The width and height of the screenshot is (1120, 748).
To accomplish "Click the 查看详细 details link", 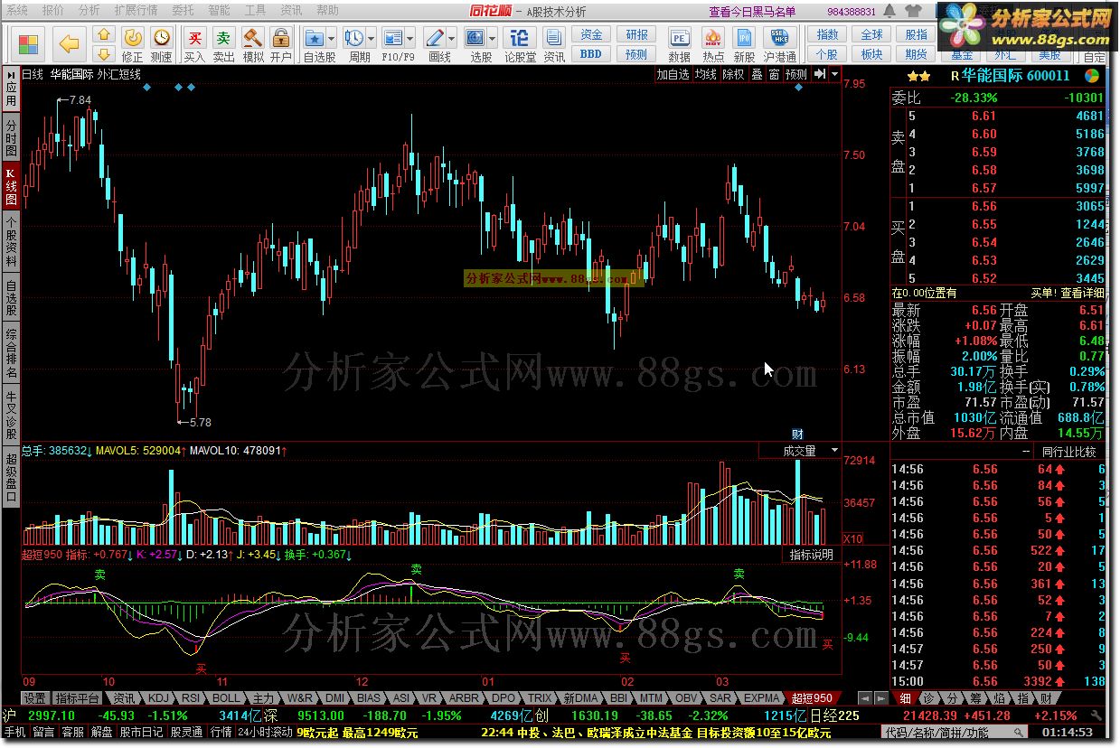I will click(x=1082, y=293).
